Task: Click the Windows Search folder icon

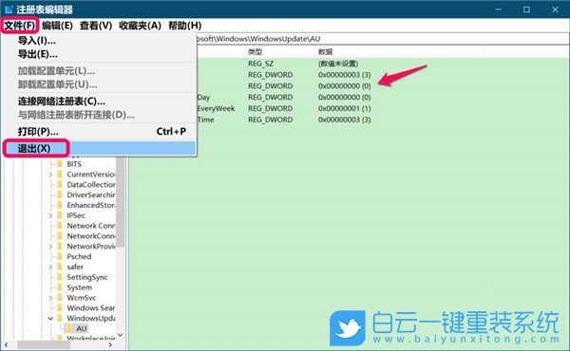Action: (60, 307)
